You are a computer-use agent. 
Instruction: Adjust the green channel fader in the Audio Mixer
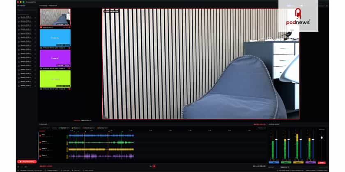(x=288, y=140)
